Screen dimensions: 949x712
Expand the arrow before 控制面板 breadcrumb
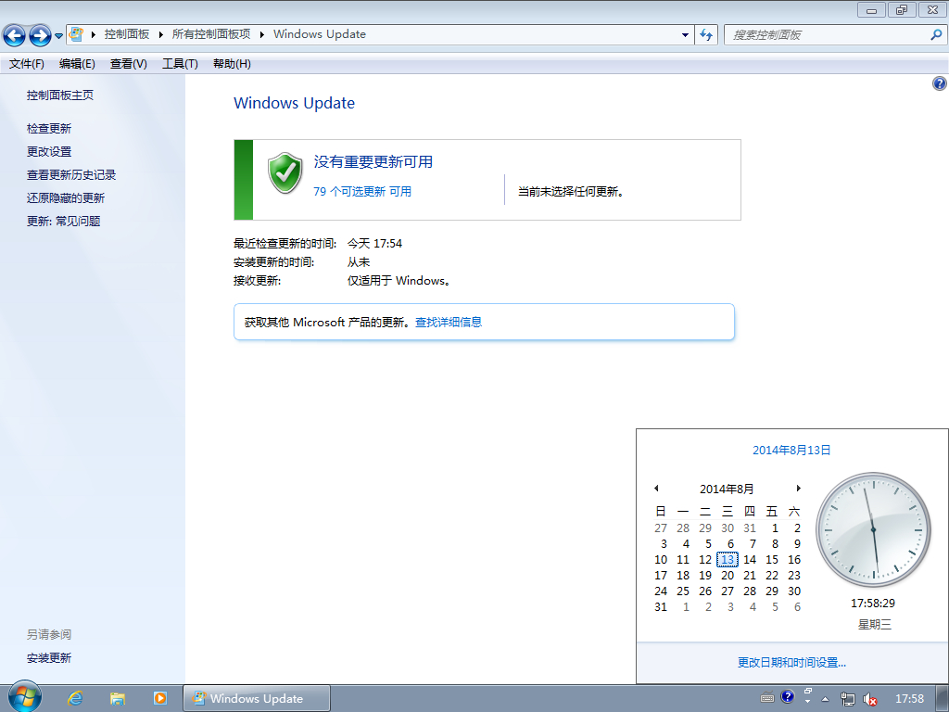(x=94, y=34)
